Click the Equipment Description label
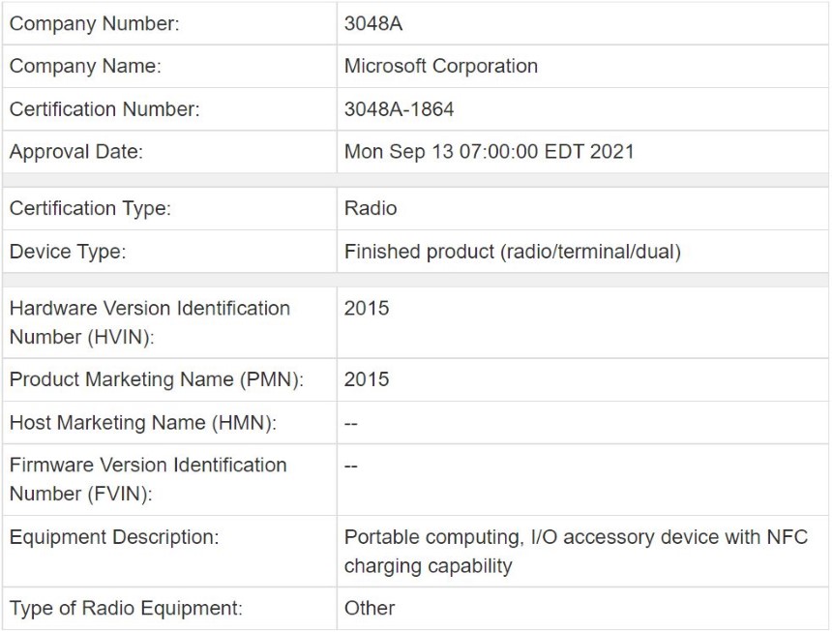Screen dimensions: 832x632 tap(114, 537)
